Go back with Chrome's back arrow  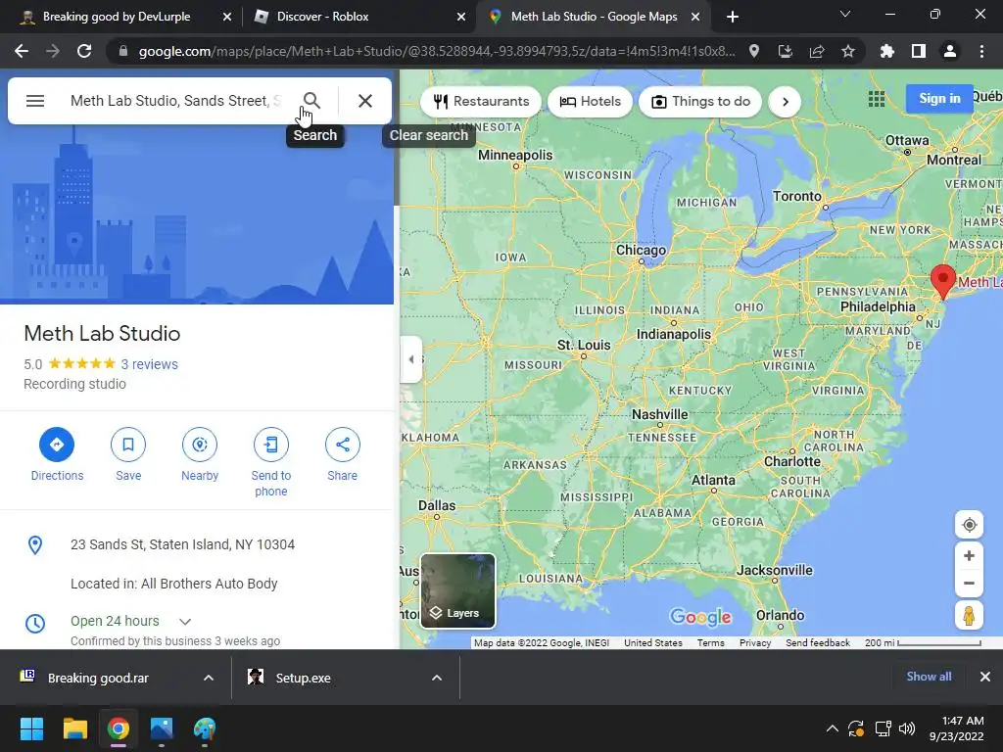22,51
